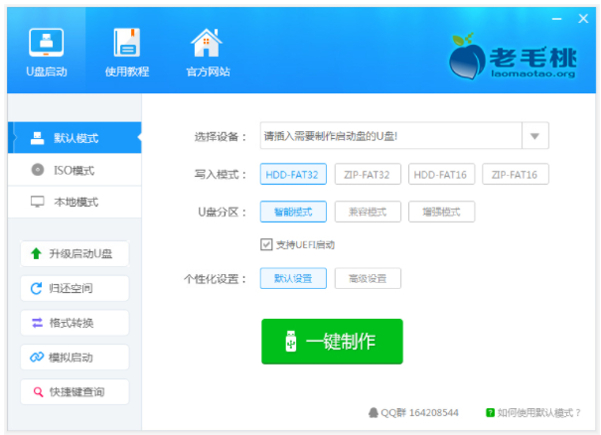The width and height of the screenshot is (601, 435).
Task: Click the 升级启动U盘 button
Action: pyautogui.click(x=75, y=253)
